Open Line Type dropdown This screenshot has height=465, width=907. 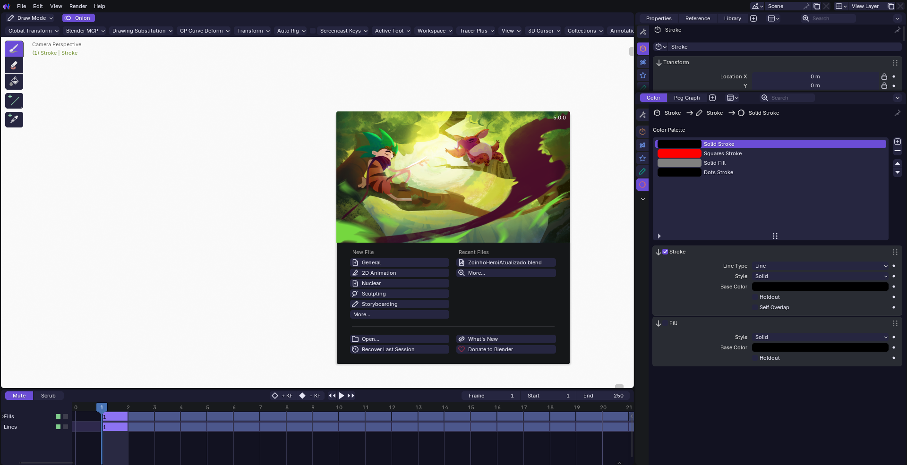click(821, 266)
